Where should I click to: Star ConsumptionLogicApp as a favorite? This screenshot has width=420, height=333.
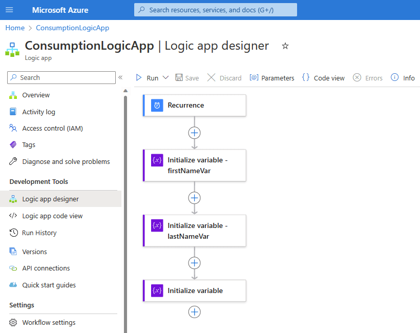[x=285, y=46]
